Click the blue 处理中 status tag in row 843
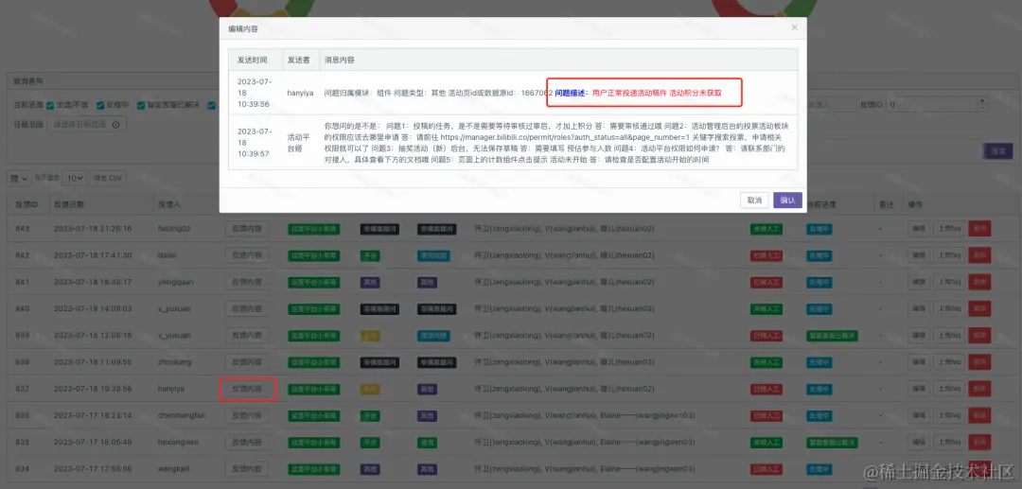 (x=819, y=229)
